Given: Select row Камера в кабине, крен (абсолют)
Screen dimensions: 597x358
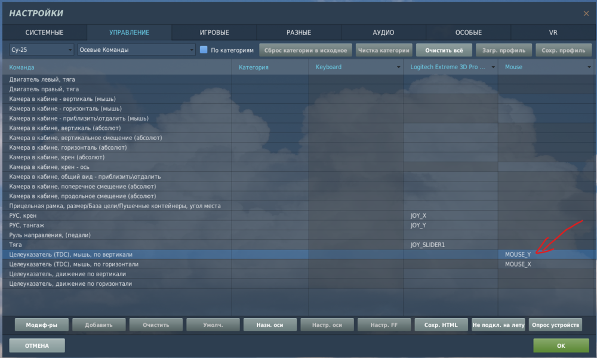Looking at the screenshot, I should tap(299, 157).
